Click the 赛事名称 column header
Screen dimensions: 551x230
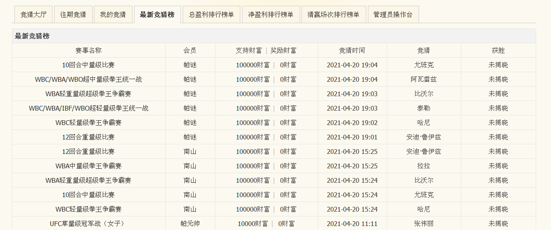(x=88, y=50)
